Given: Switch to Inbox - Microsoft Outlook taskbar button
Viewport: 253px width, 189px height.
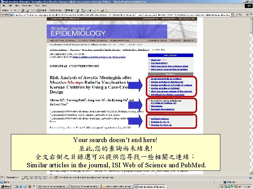Looking at the screenshot, I should [117, 187].
